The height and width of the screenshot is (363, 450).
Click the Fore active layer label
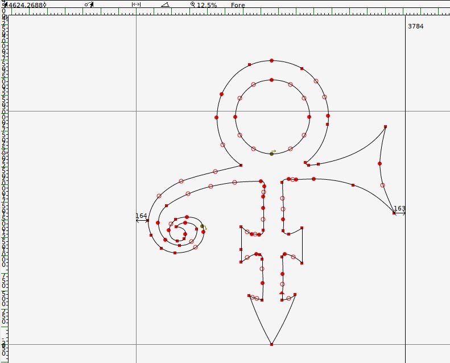pyautogui.click(x=238, y=5)
